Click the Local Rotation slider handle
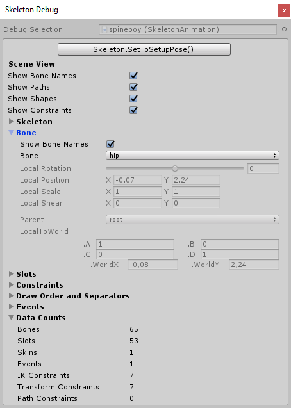 click(x=175, y=168)
